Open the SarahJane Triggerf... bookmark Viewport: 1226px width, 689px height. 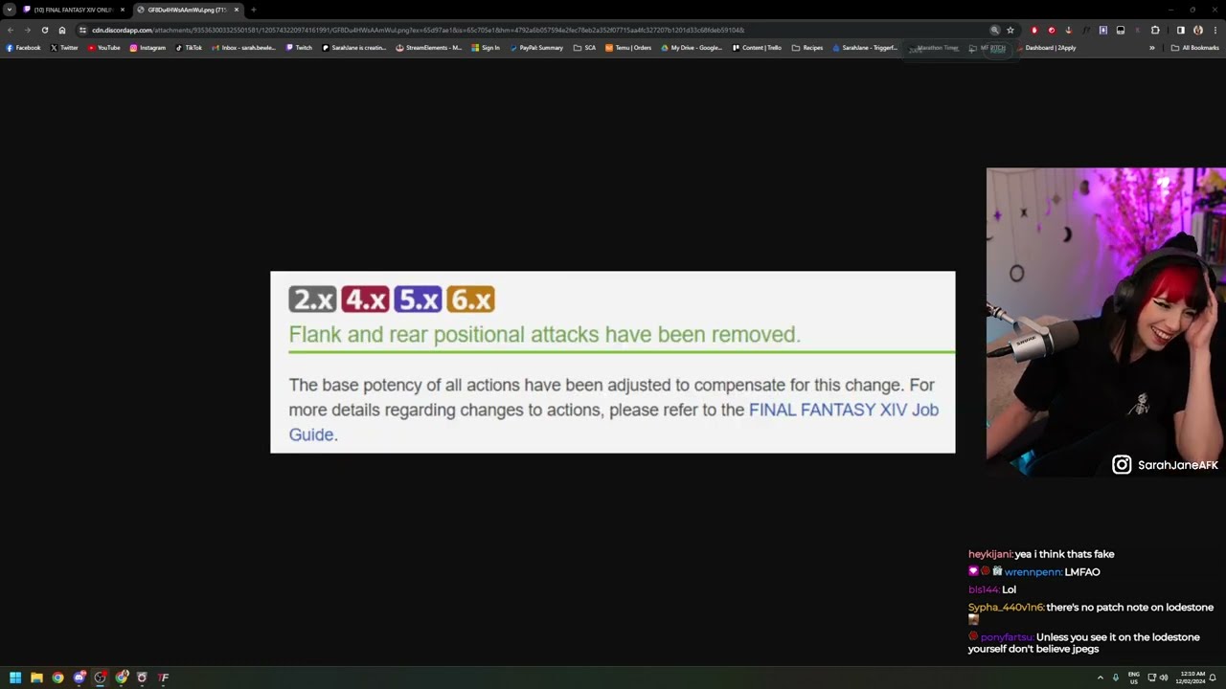point(865,48)
